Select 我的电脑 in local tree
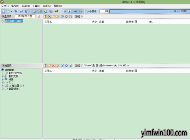This screenshot has height=140, width=190. pos(10,70)
